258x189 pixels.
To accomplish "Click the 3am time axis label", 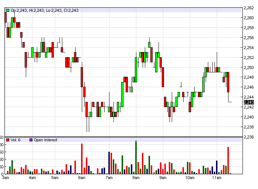I will (6, 178).
